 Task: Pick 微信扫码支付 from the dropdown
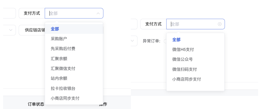184,69
